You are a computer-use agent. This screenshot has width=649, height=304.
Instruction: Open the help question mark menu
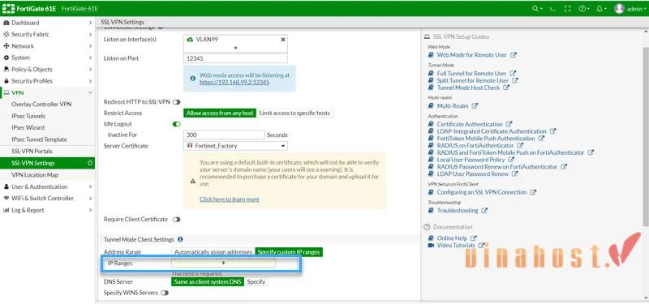pos(583,9)
